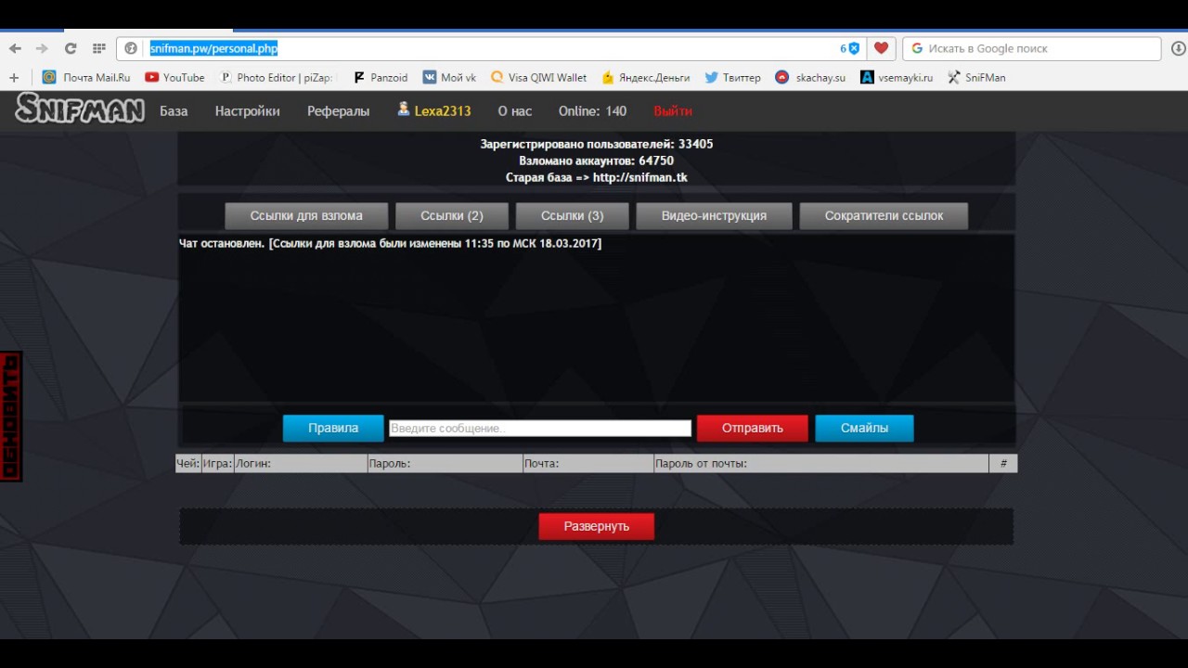Open the Lexa2313 profile link
The image size is (1188, 668).
pos(443,111)
